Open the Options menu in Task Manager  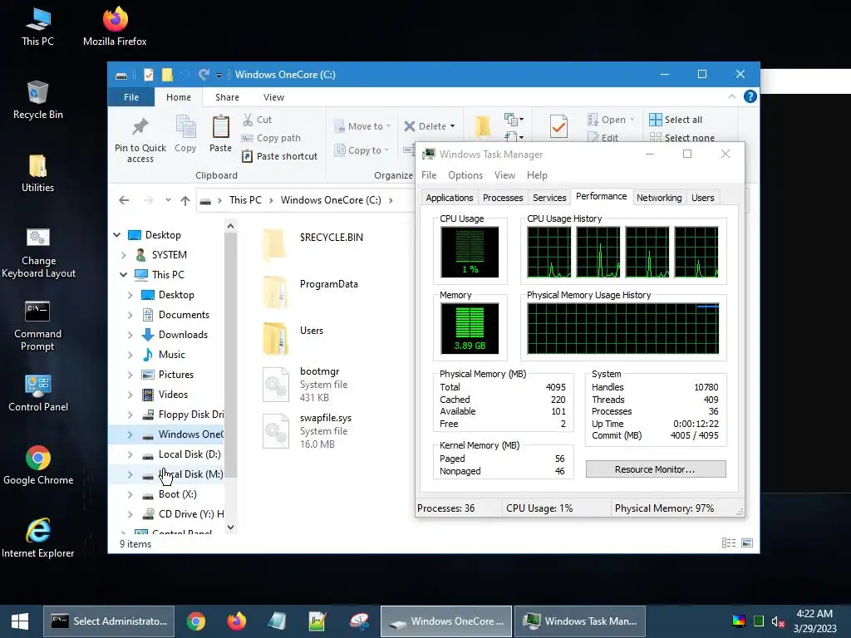tap(465, 175)
